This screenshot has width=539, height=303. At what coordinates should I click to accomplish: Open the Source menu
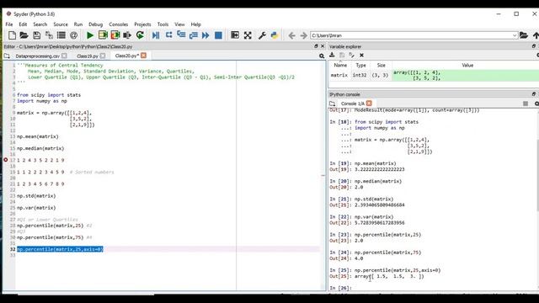click(61, 24)
